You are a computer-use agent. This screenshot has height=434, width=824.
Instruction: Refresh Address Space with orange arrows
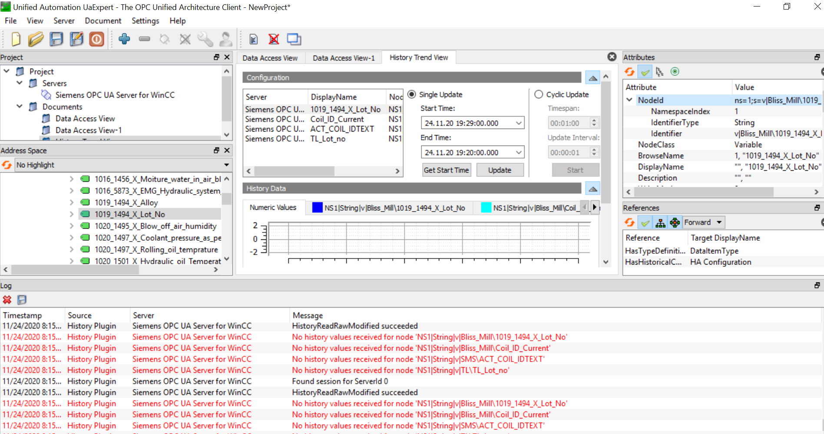click(7, 165)
